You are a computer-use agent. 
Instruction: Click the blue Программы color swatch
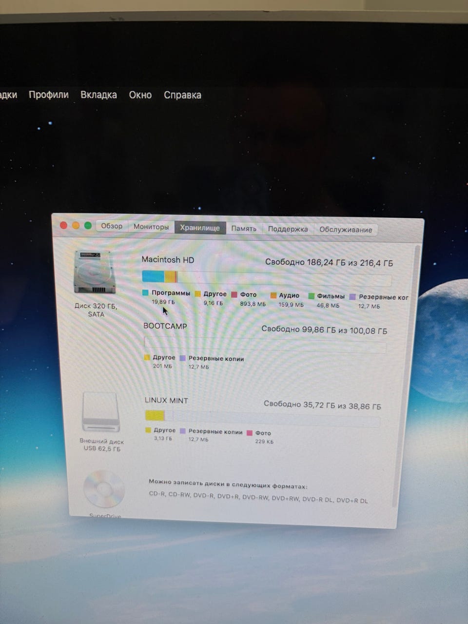click(145, 292)
